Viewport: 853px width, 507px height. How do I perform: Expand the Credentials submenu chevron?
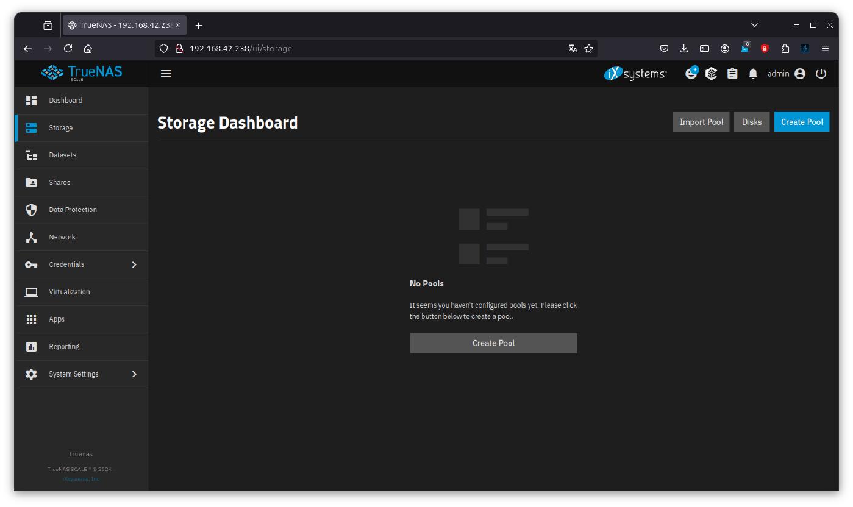[134, 264]
